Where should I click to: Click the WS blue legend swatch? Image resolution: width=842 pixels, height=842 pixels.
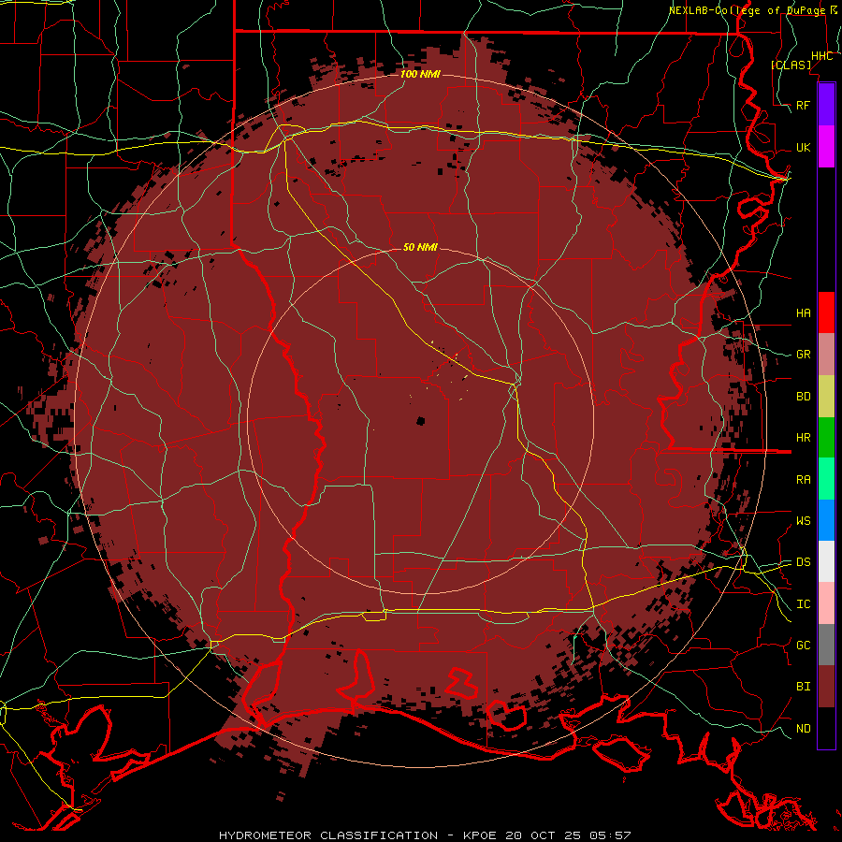click(x=826, y=520)
